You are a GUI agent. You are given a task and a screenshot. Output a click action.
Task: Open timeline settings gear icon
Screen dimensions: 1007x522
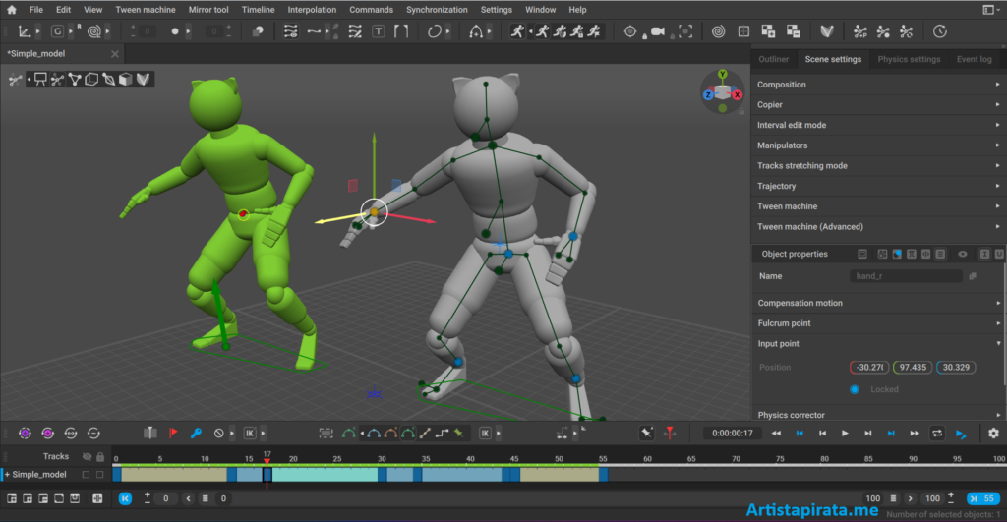coord(993,433)
